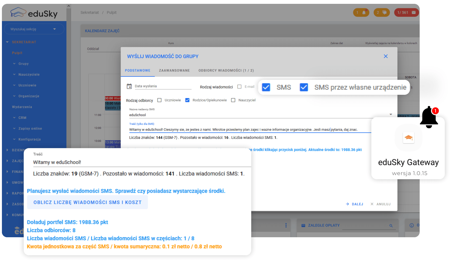Open the mail counter 1/561 badge
Screen dimensions: 452x266
coord(406,12)
